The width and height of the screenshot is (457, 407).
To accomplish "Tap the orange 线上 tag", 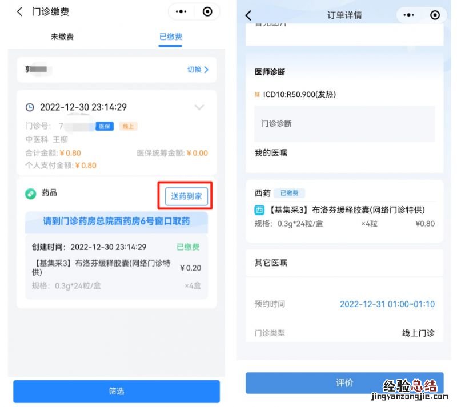I will tap(128, 126).
